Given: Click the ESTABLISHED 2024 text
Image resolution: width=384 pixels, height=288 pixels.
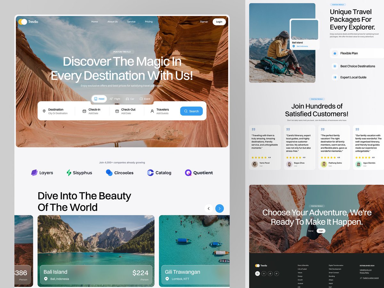Looking at the screenshot, I should click(367, 266).
